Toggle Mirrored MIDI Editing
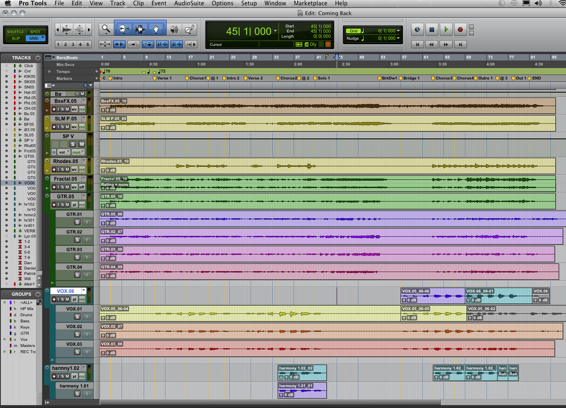566x408 pixels. pyautogui.click(x=134, y=44)
